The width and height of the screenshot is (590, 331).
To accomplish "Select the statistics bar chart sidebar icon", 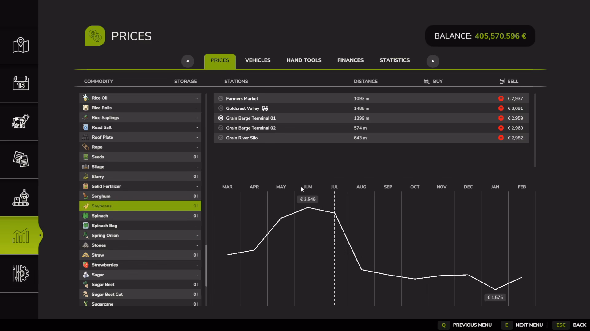I will [x=21, y=235].
